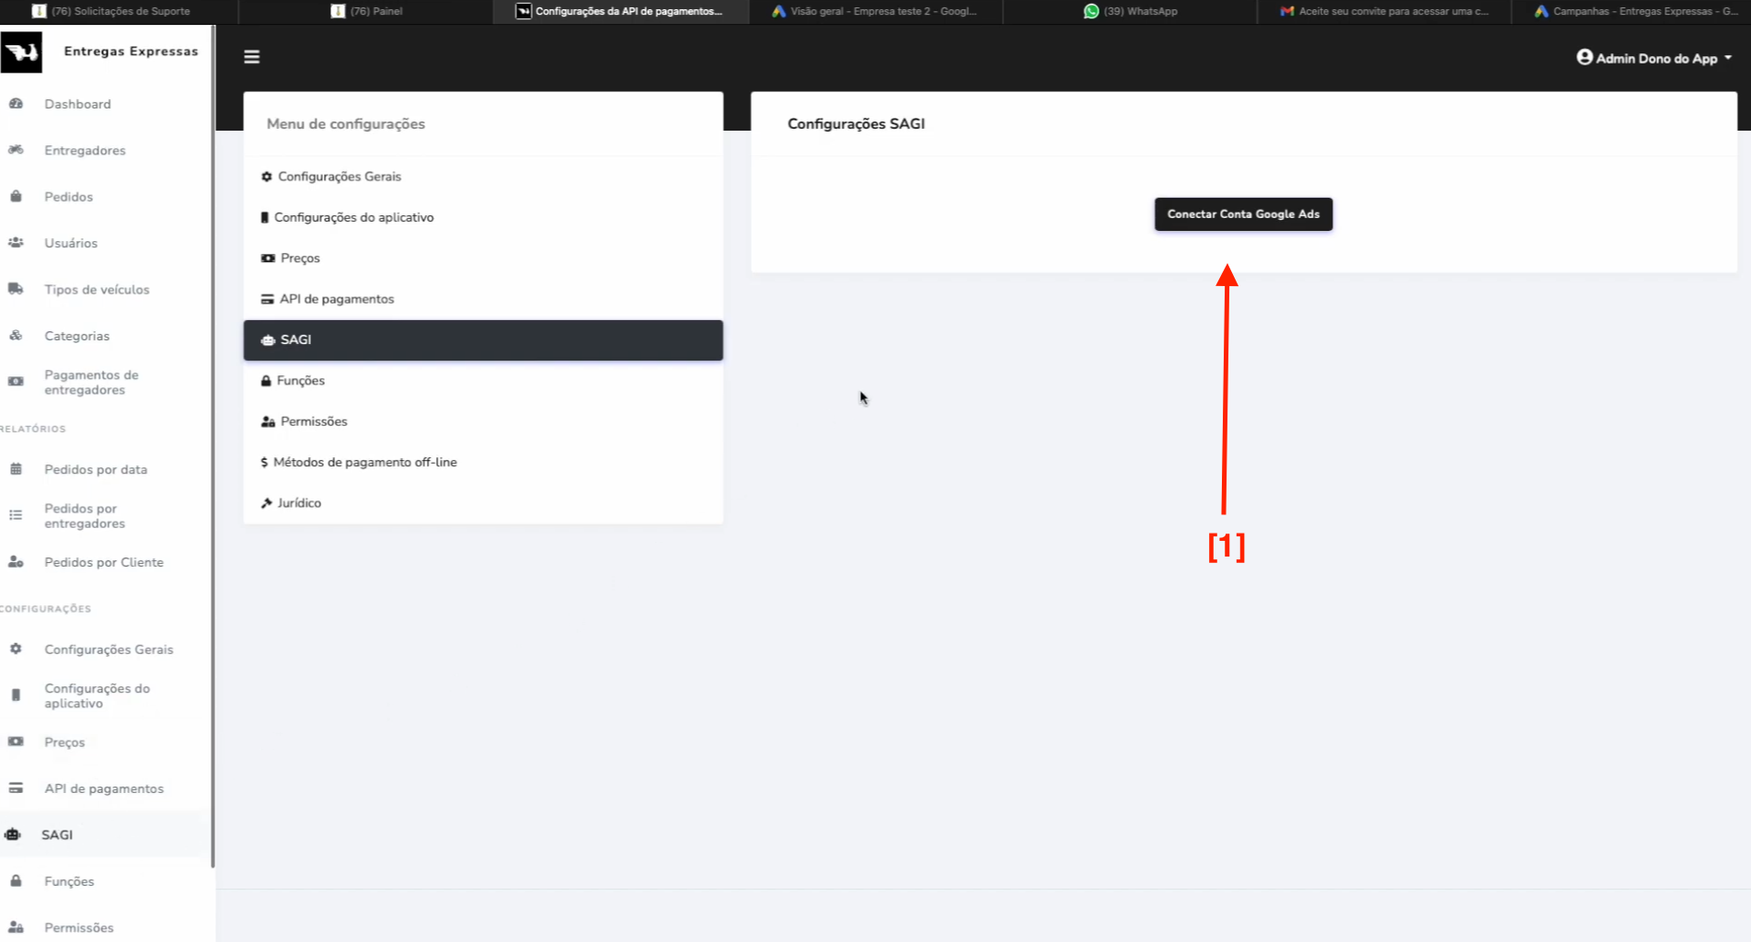
Task: Click the Pedidos bag icon
Action: (16, 197)
